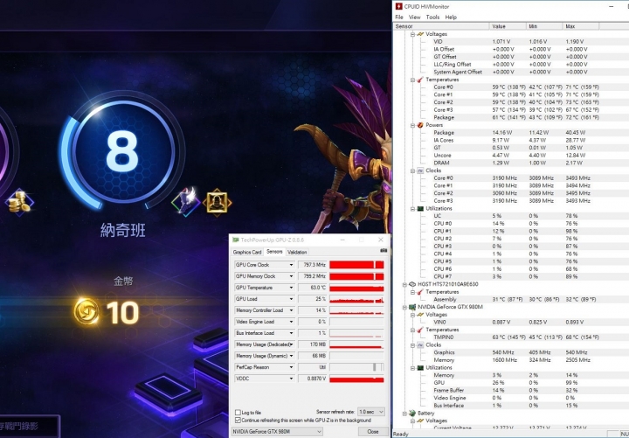This screenshot has width=629, height=438.
Task: Click the CPU Powers flame icon
Action: click(x=420, y=125)
